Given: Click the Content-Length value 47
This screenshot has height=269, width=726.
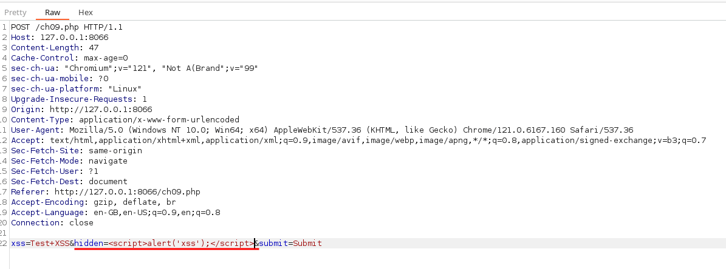Looking at the screenshot, I should point(94,48).
